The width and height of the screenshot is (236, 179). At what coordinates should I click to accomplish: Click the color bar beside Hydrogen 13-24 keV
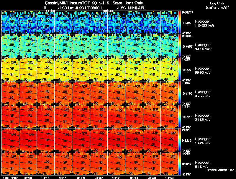point(179,140)
